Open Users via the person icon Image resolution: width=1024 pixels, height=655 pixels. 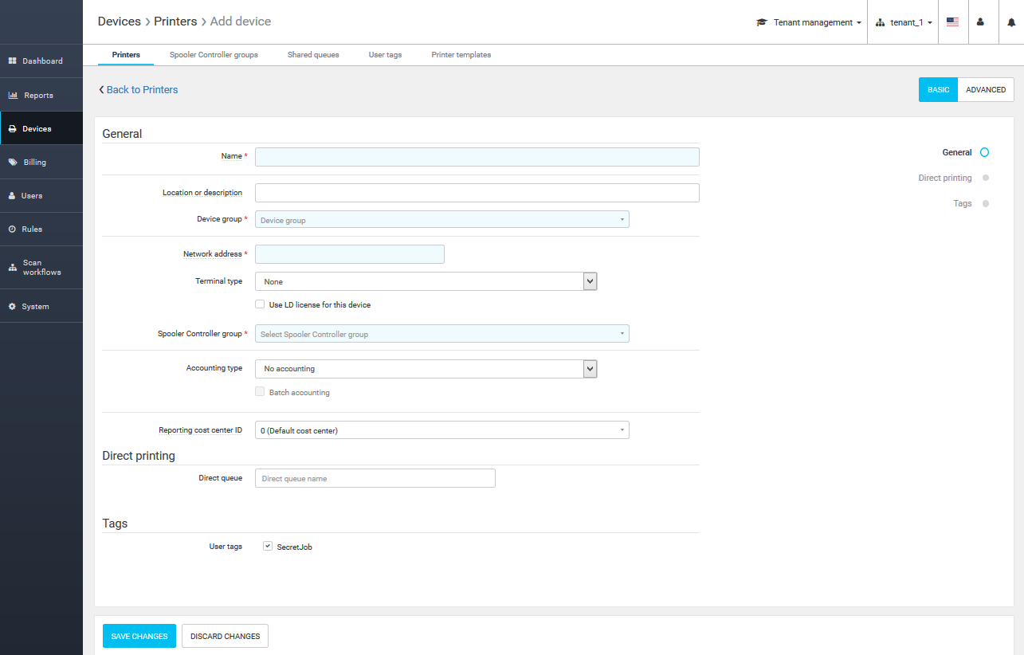pyautogui.click(x=13, y=196)
